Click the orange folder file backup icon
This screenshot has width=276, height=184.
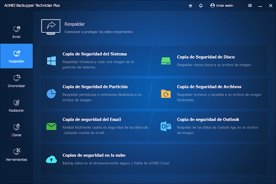pyautogui.click(x=166, y=94)
